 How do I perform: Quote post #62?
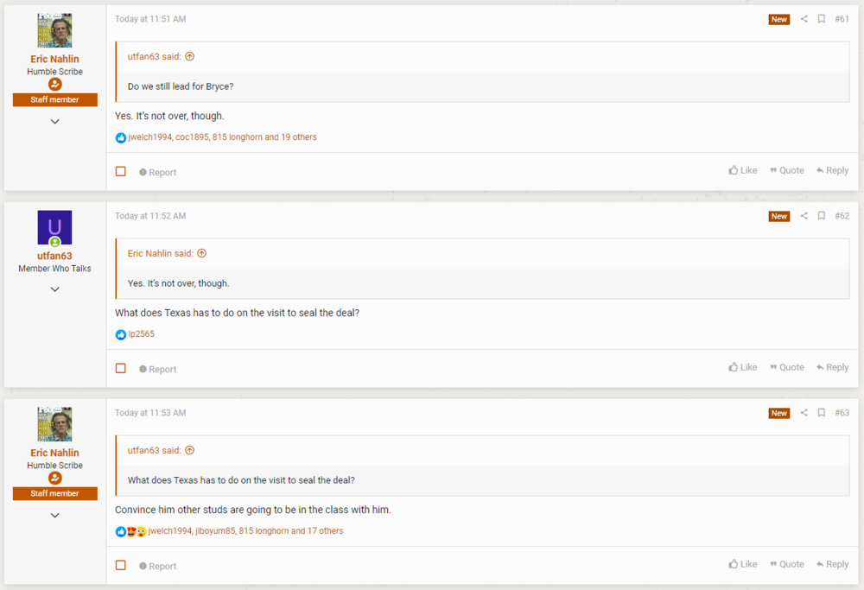click(787, 368)
